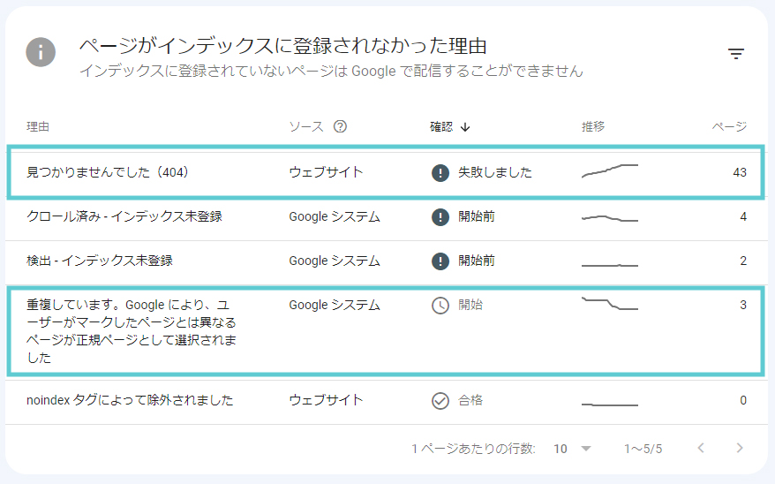775x484 pixels.
Task: Open the filter rows icon
Action: tap(736, 54)
